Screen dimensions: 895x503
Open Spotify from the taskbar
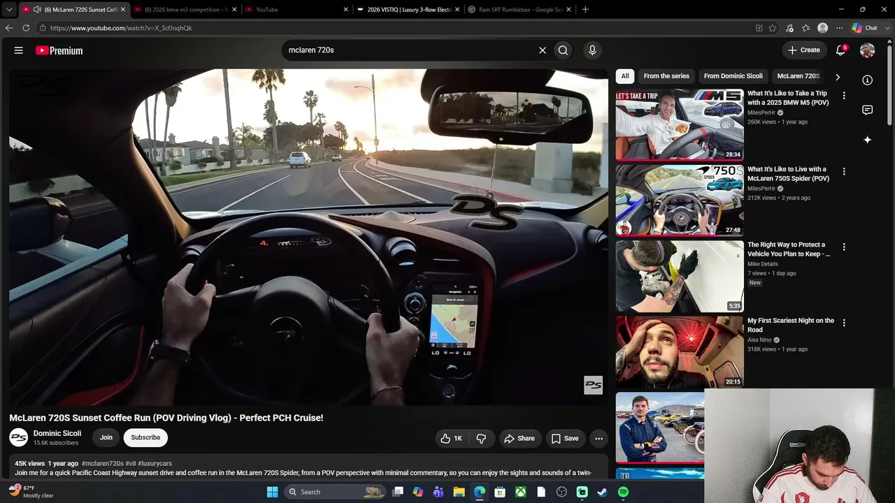pos(623,492)
